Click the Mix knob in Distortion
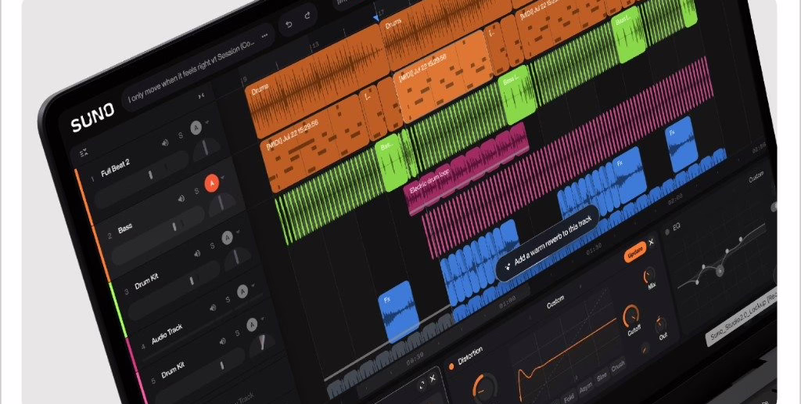The width and height of the screenshot is (801, 404). 650,276
